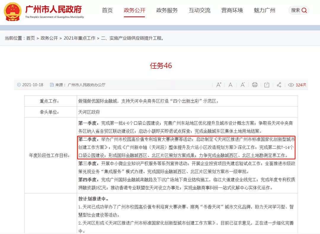Open 营商环境 in the navigation bar
The width and height of the screenshot is (320, 234).
[232, 10]
